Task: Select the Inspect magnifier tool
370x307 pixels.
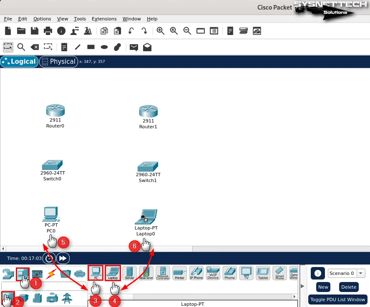Action: tap(21, 47)
